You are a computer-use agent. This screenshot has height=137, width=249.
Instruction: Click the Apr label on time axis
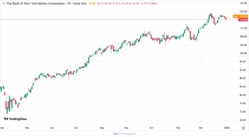(2, 128)
